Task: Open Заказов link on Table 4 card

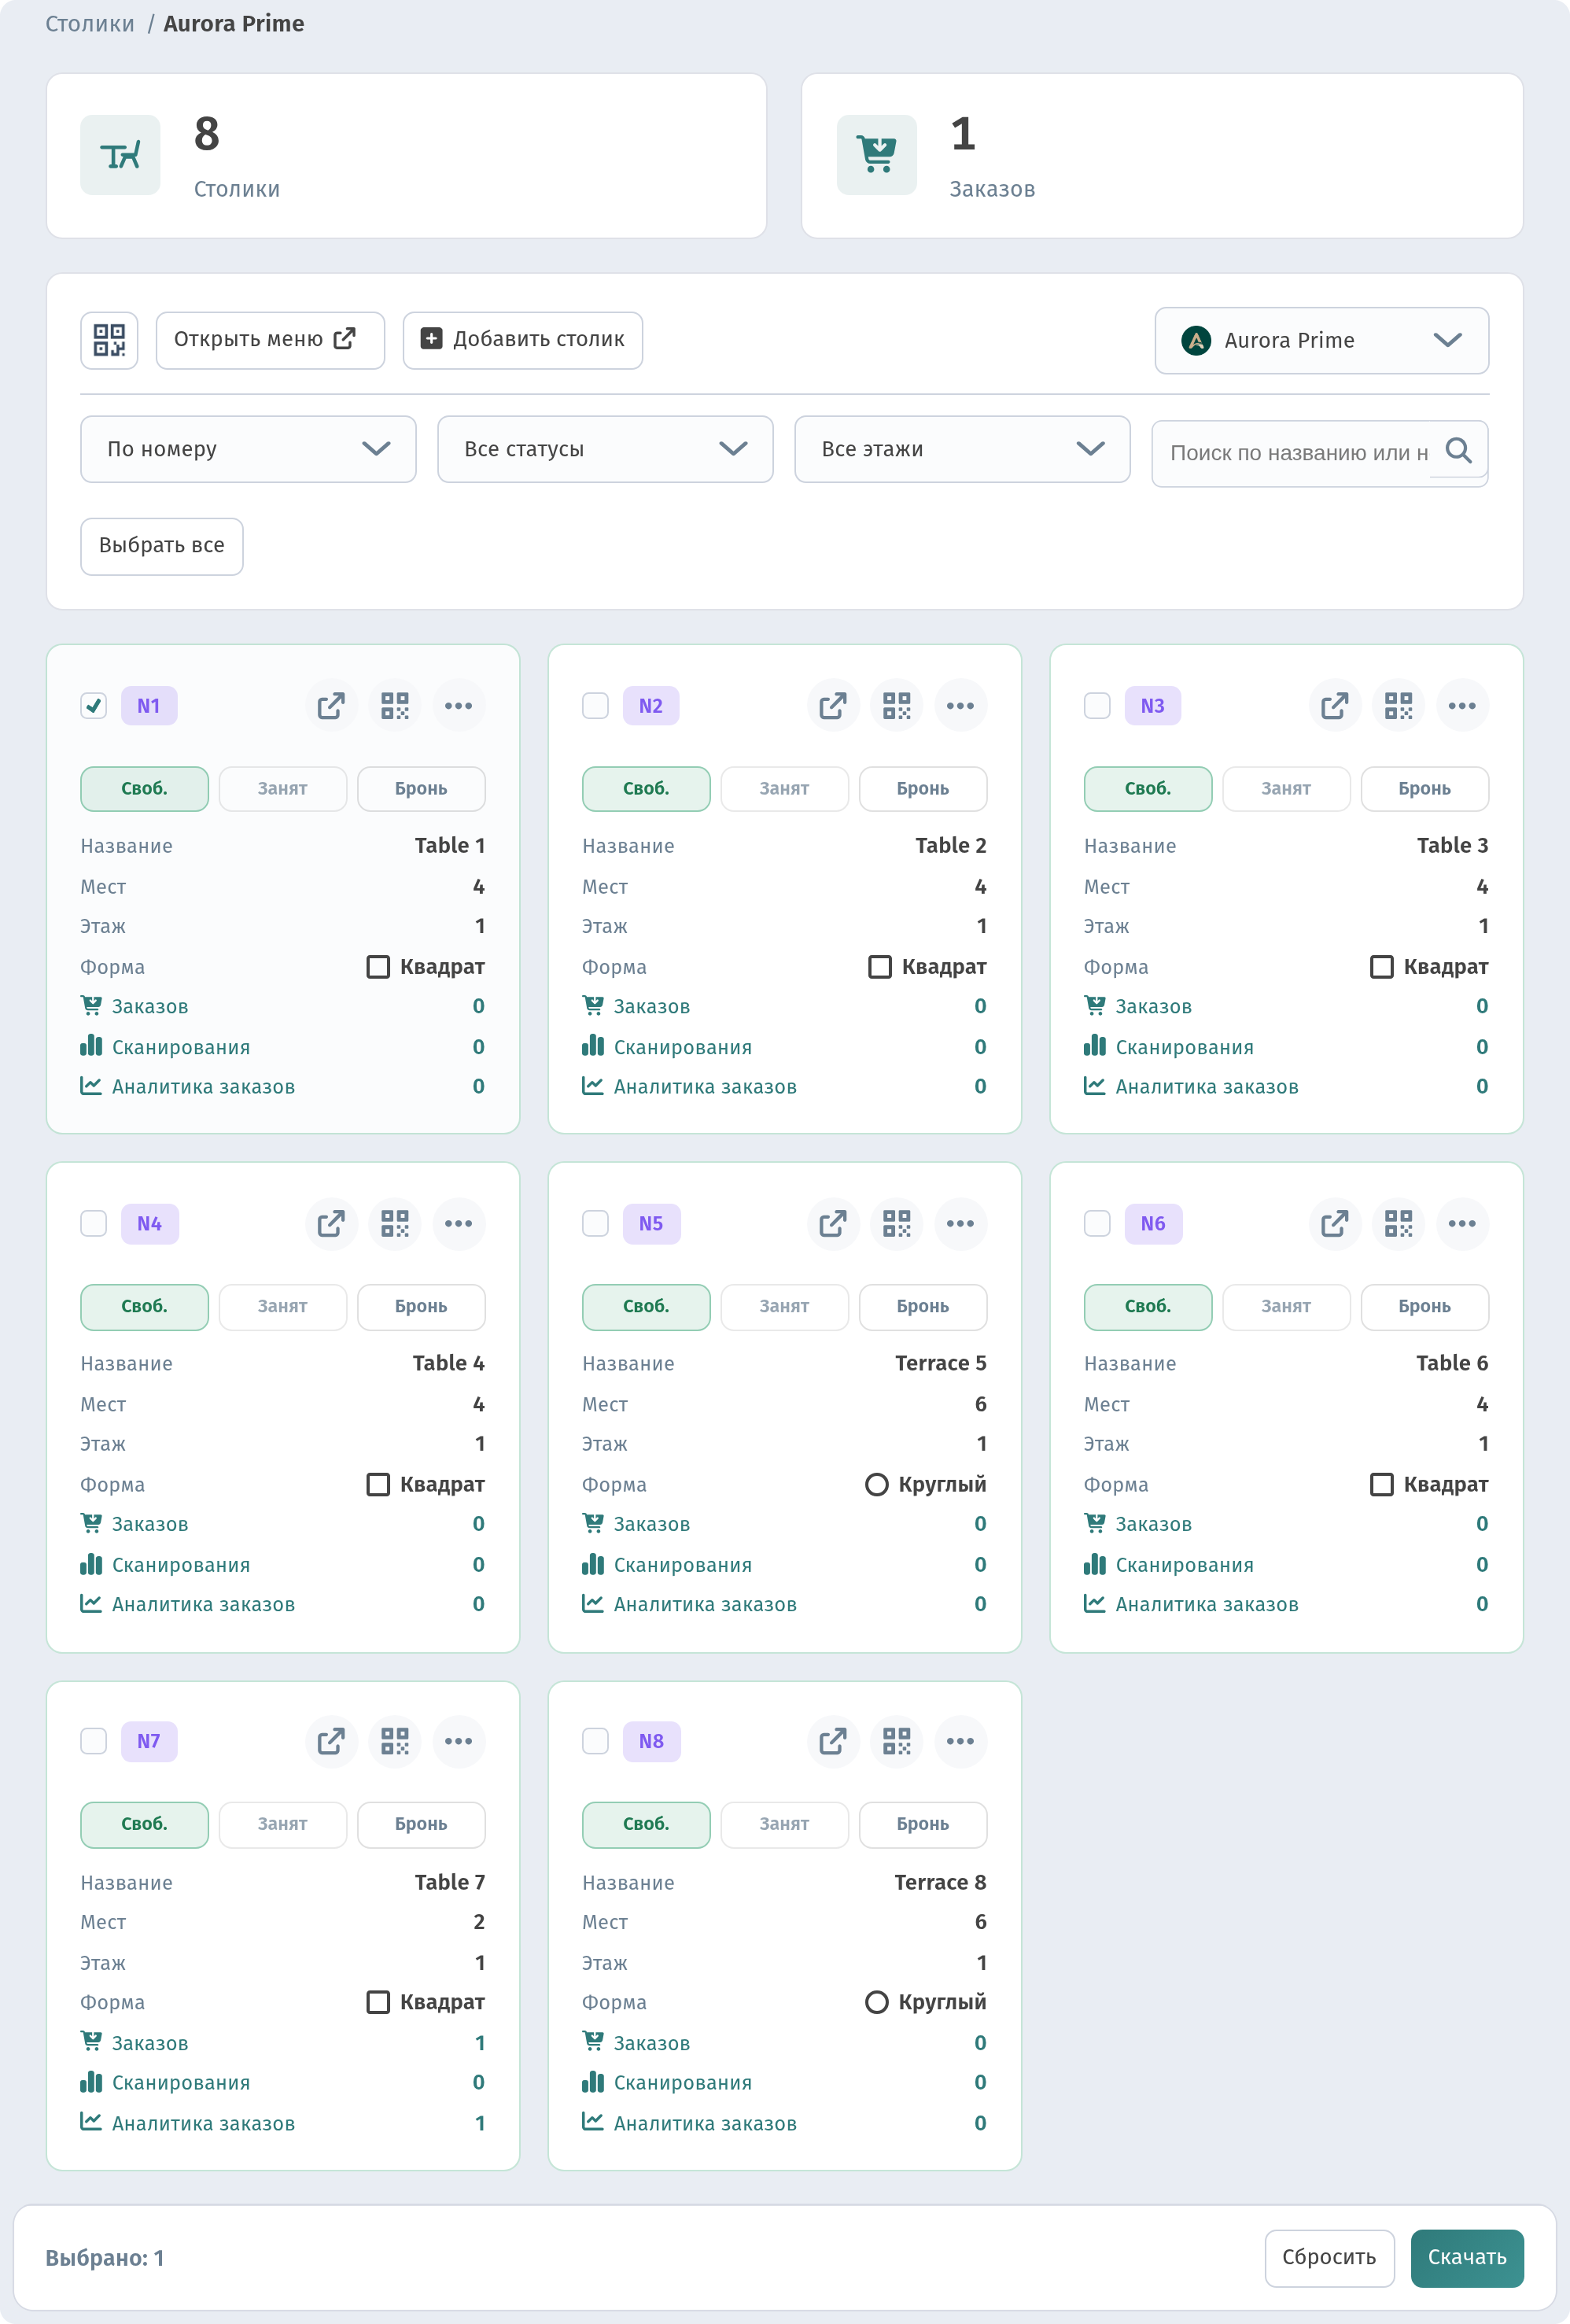Action: click(x=135, y=1524)
